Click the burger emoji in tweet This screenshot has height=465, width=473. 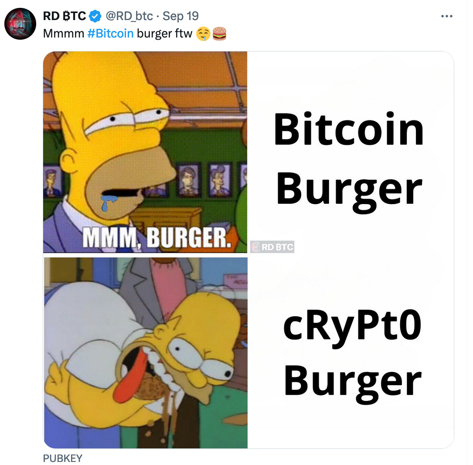click(219, 34)
